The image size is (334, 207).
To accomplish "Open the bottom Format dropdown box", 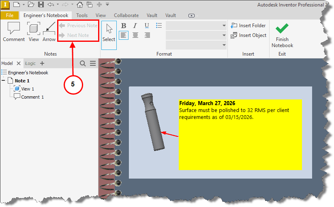I will [x=196, y=45].
